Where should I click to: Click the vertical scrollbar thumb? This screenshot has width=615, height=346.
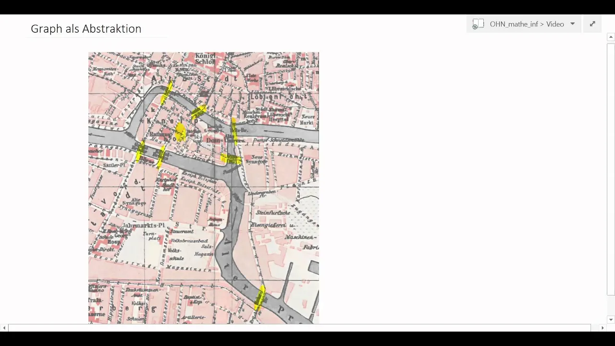click(611, 169)
